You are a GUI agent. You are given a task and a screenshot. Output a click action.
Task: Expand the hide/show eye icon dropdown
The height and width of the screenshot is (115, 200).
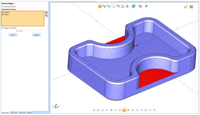pyautogui.click(x=143, y=6)
